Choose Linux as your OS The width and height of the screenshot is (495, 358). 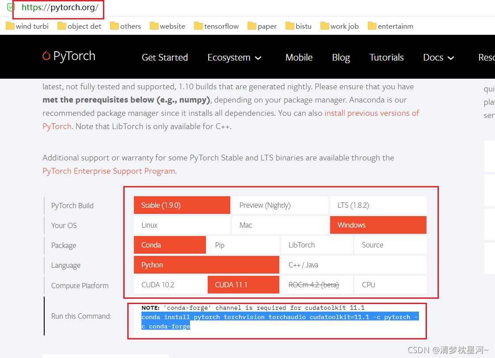click(182, 225)
